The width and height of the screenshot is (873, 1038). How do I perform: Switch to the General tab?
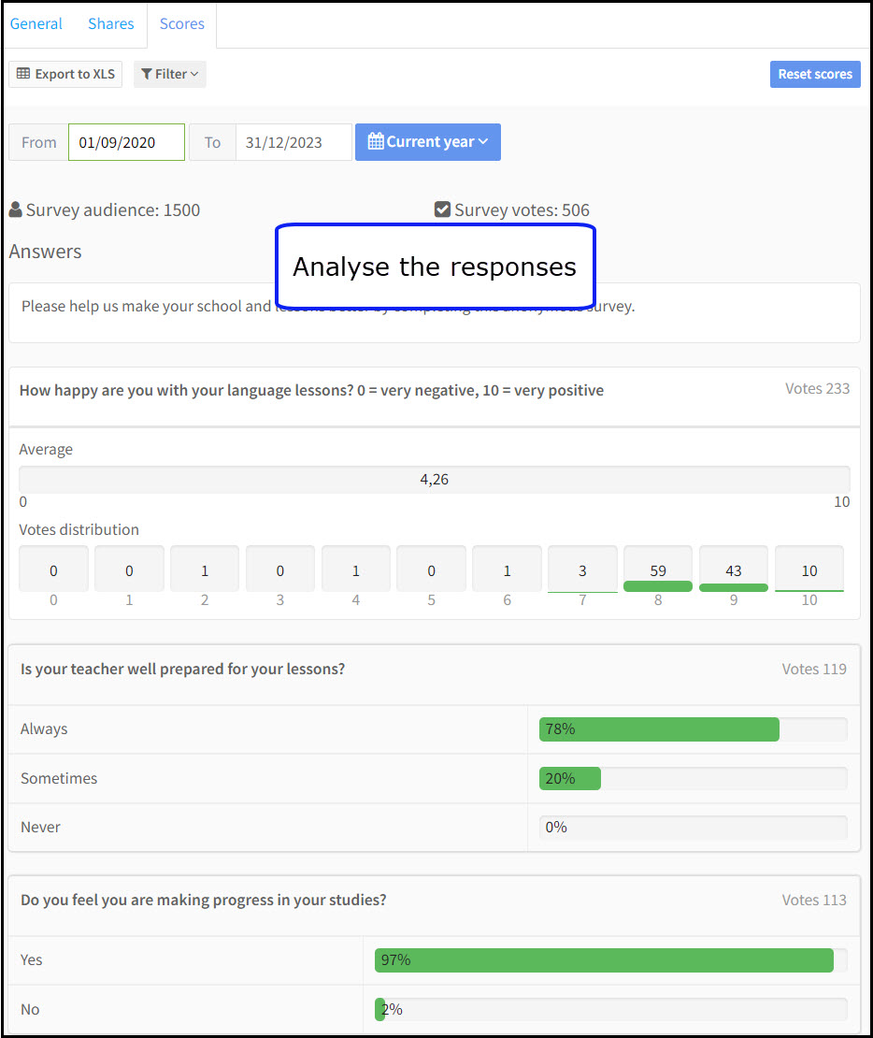[36, 24]
